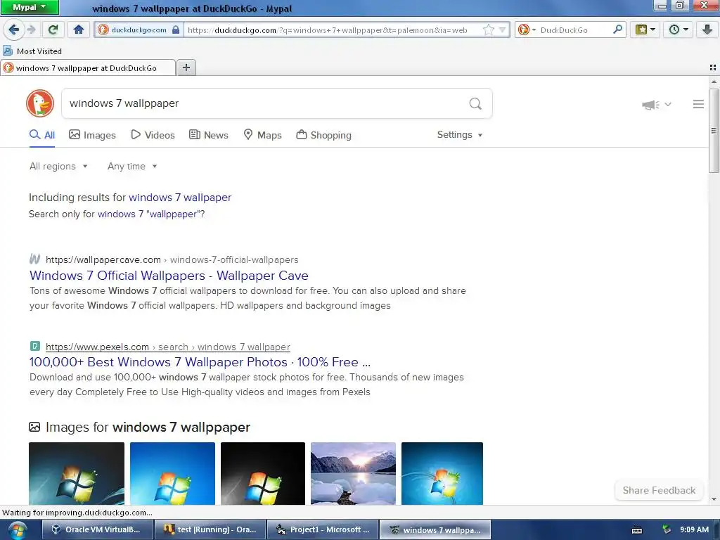Screen dimensions: 720x540
Task: Open Windows 7 Official Wallpapers result
Action: (169, 276)
